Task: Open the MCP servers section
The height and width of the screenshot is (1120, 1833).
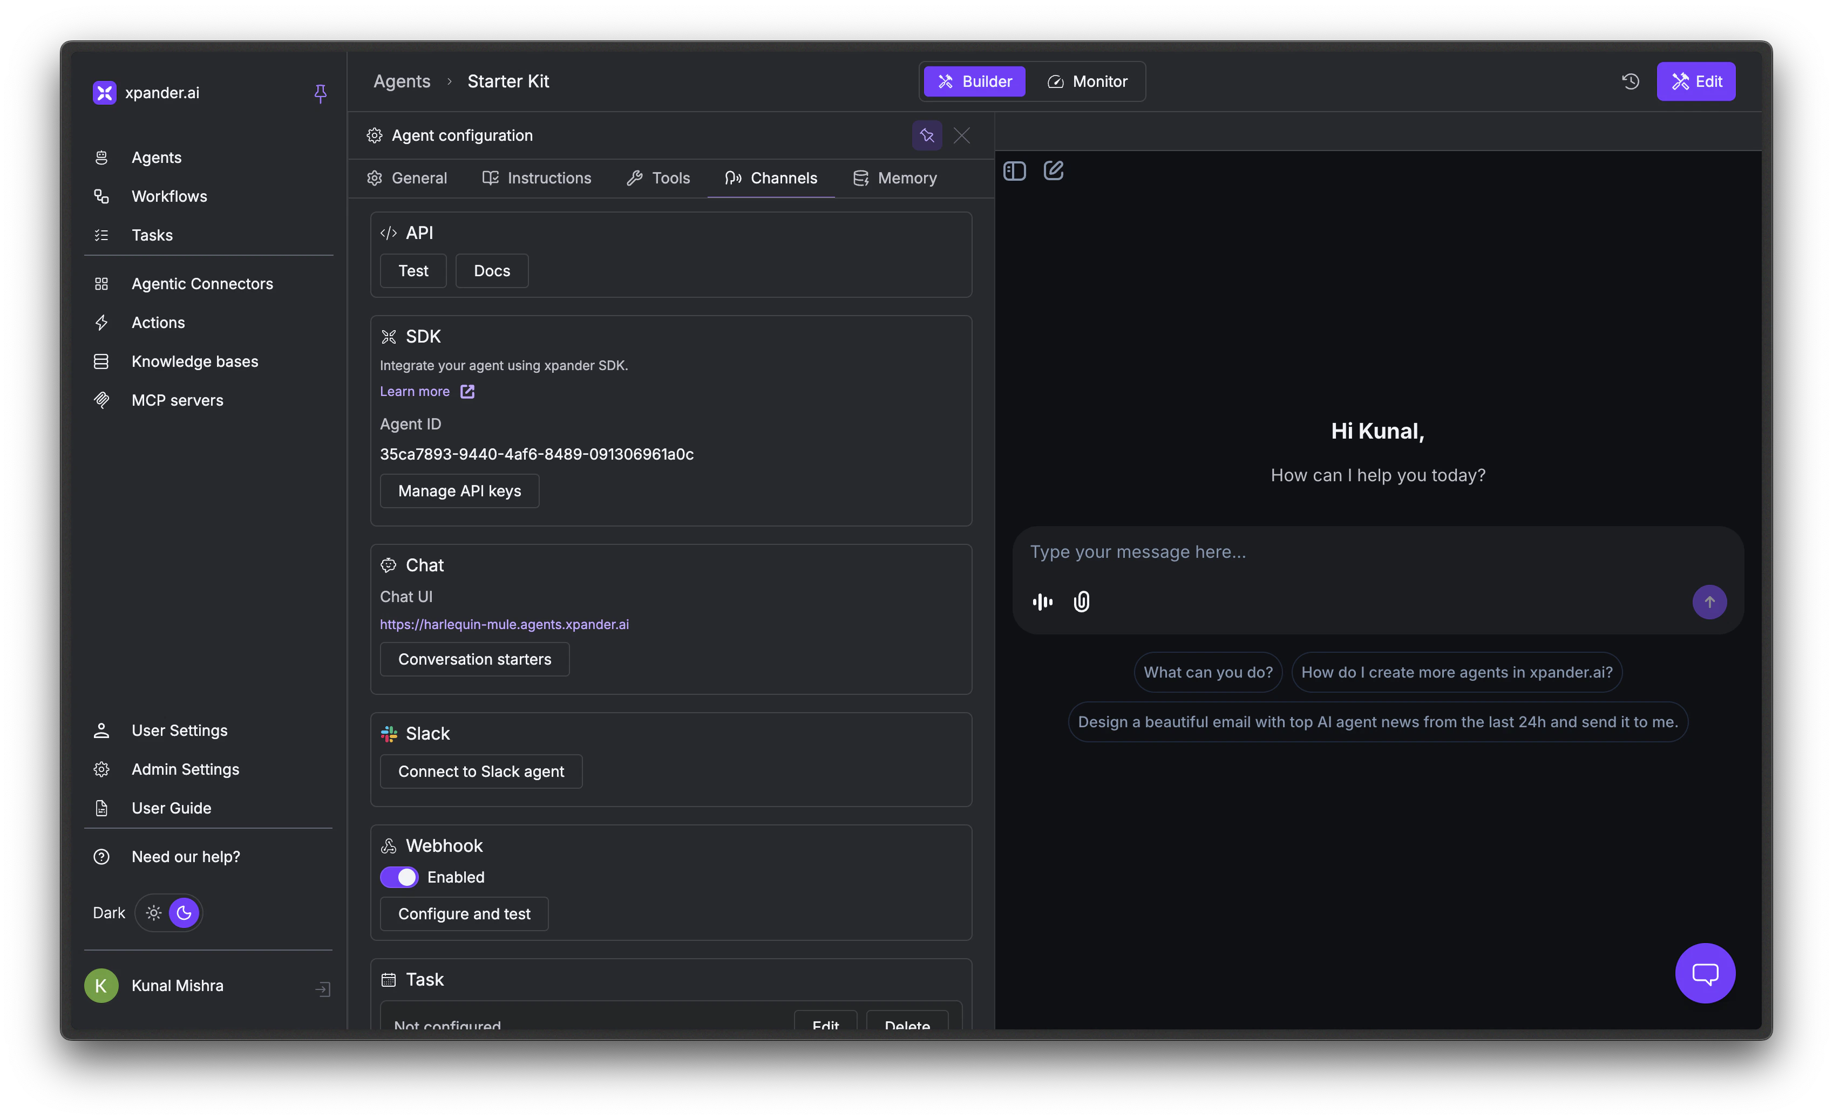Action: [177, 399]
